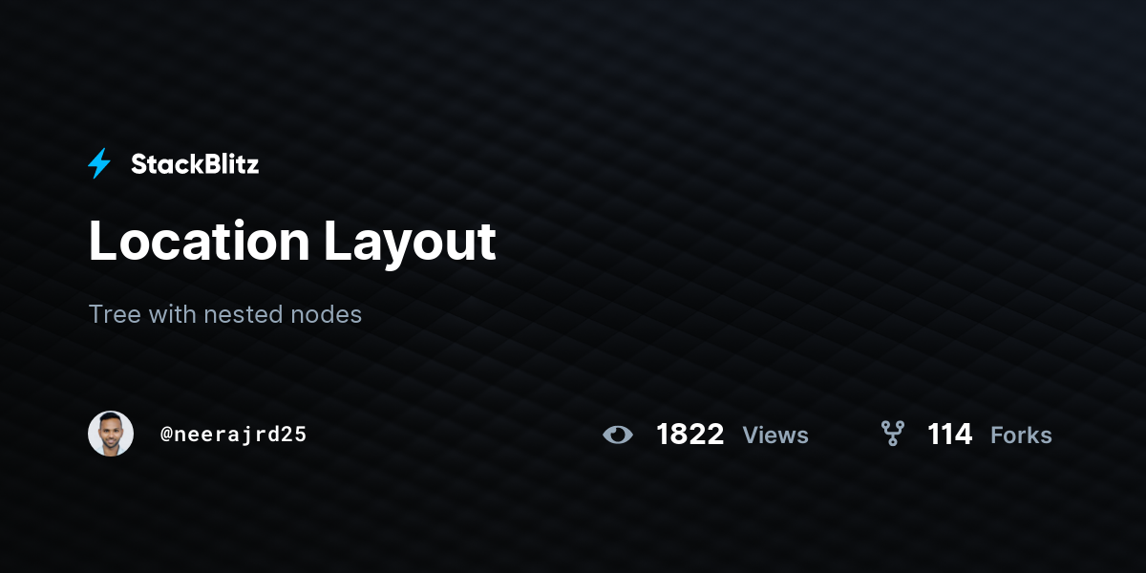Click the 1822 view count number
The image size is (1146, 573).
pyautogui.click(x=690, y=435)
